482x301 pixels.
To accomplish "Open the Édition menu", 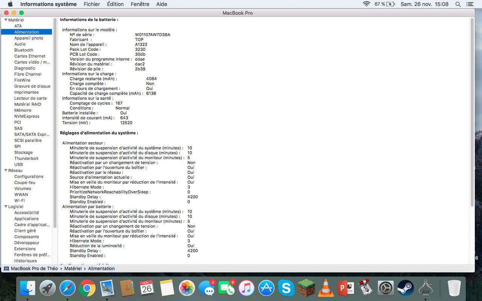I will 115,4.
